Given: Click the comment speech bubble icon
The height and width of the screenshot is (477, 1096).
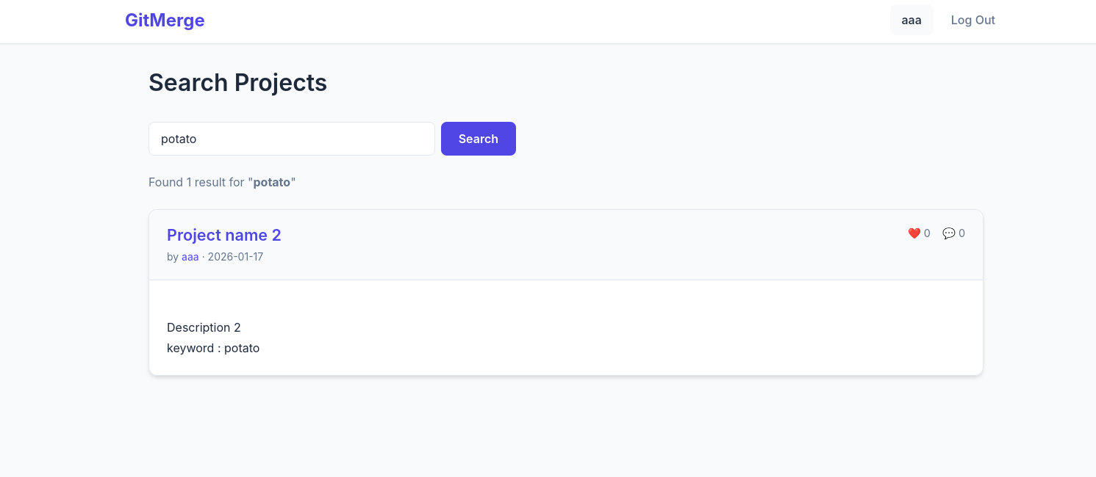Looking at the screenshot, I should point(948,233).
